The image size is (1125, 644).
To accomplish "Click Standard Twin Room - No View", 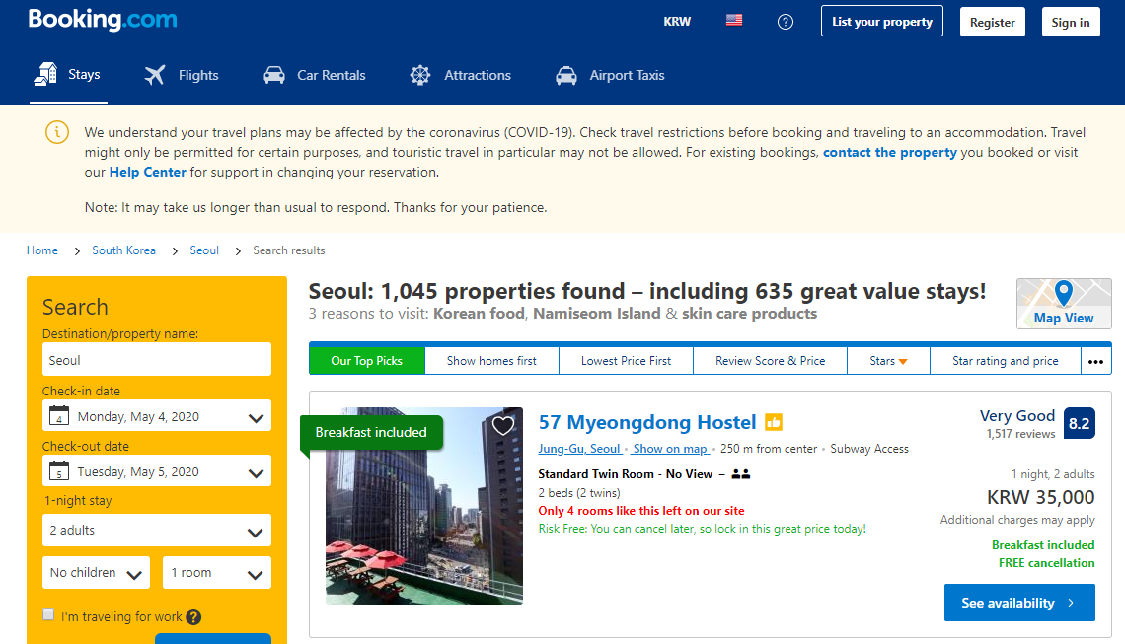I will [625, 474].
